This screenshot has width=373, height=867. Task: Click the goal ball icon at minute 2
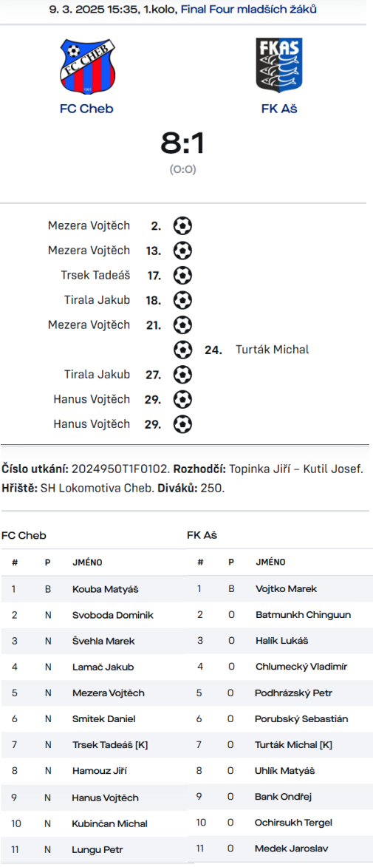click(182, 225)
